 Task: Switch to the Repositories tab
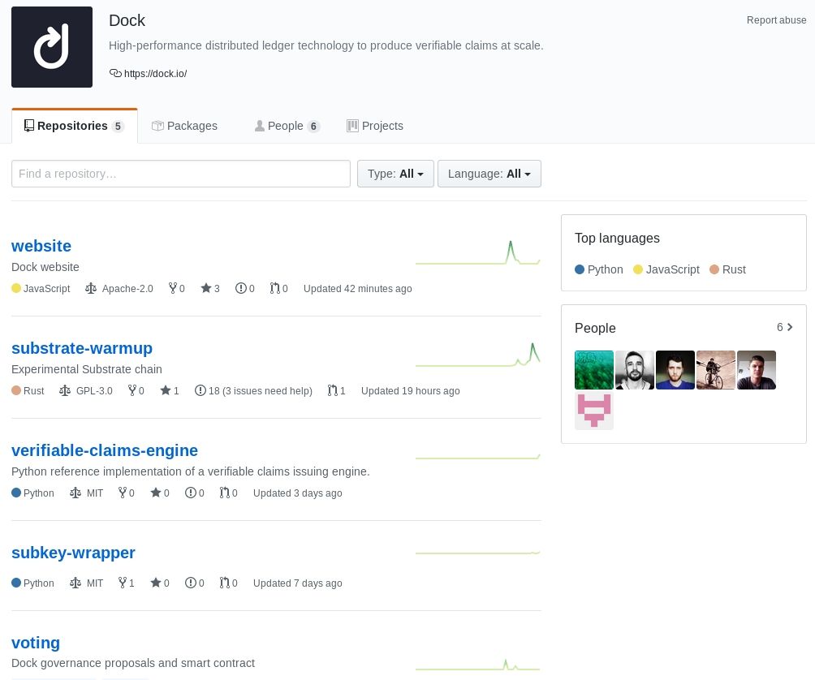(75, 126)
